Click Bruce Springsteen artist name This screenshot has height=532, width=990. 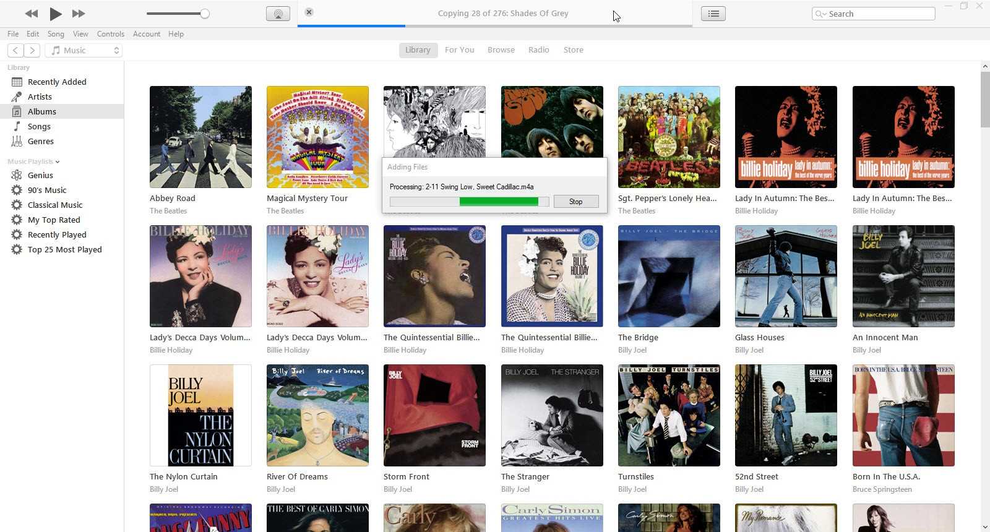tap(882, 489)
